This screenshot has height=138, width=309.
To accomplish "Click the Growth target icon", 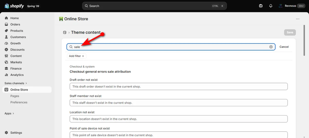I will tap(6, 43).
